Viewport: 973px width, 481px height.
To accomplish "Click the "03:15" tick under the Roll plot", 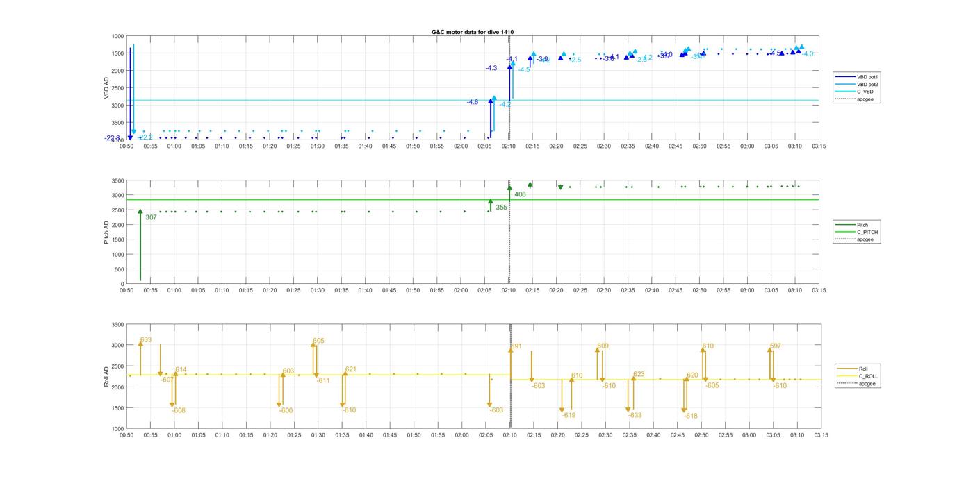I will point(820,435).
